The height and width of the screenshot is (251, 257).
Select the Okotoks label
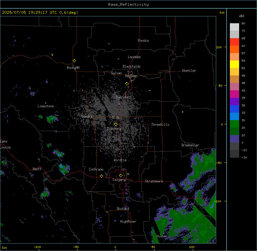123,209
